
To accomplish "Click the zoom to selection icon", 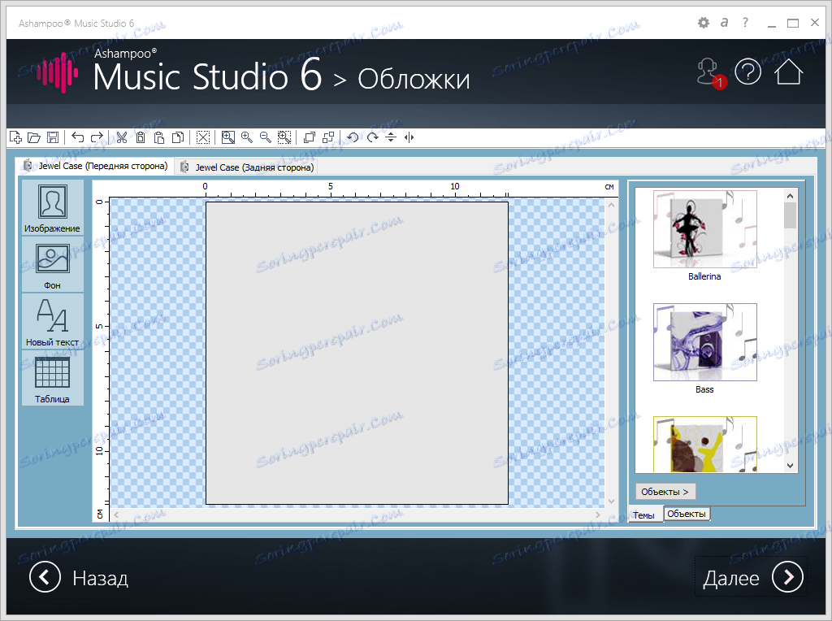I will (x=284, y=137).
